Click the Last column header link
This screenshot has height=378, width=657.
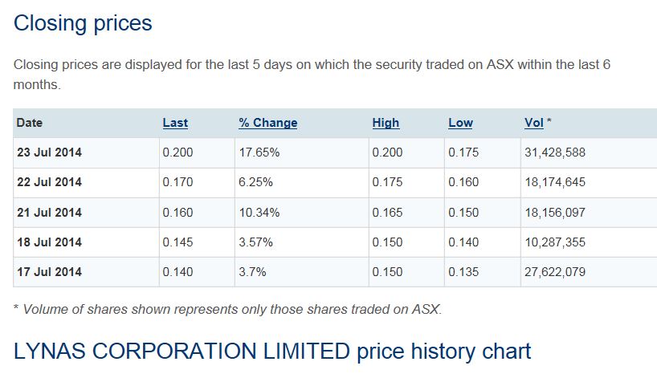pos(175,123)
